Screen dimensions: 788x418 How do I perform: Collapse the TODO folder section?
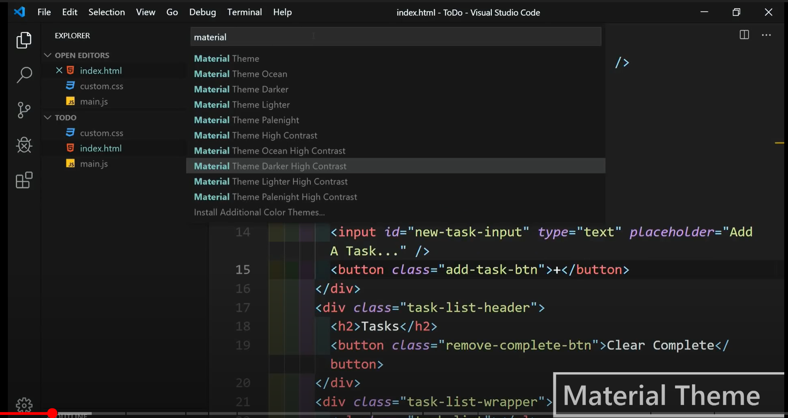tap(48, 118)
